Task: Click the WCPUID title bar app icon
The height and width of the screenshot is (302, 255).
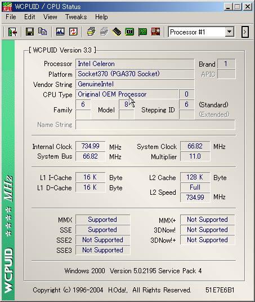Action: (7, 7)
